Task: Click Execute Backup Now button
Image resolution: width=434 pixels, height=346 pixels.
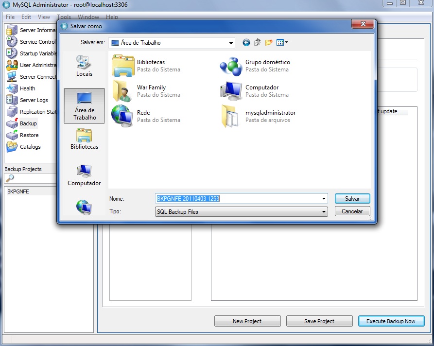Action: click(391, 321)
